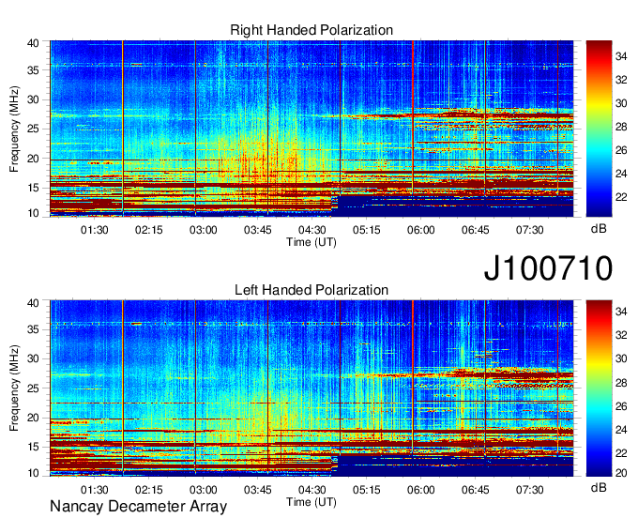Click the 40 MHz tick of Right Handed plot
Screen dimensions: 638x518
[x=33, y=43]
